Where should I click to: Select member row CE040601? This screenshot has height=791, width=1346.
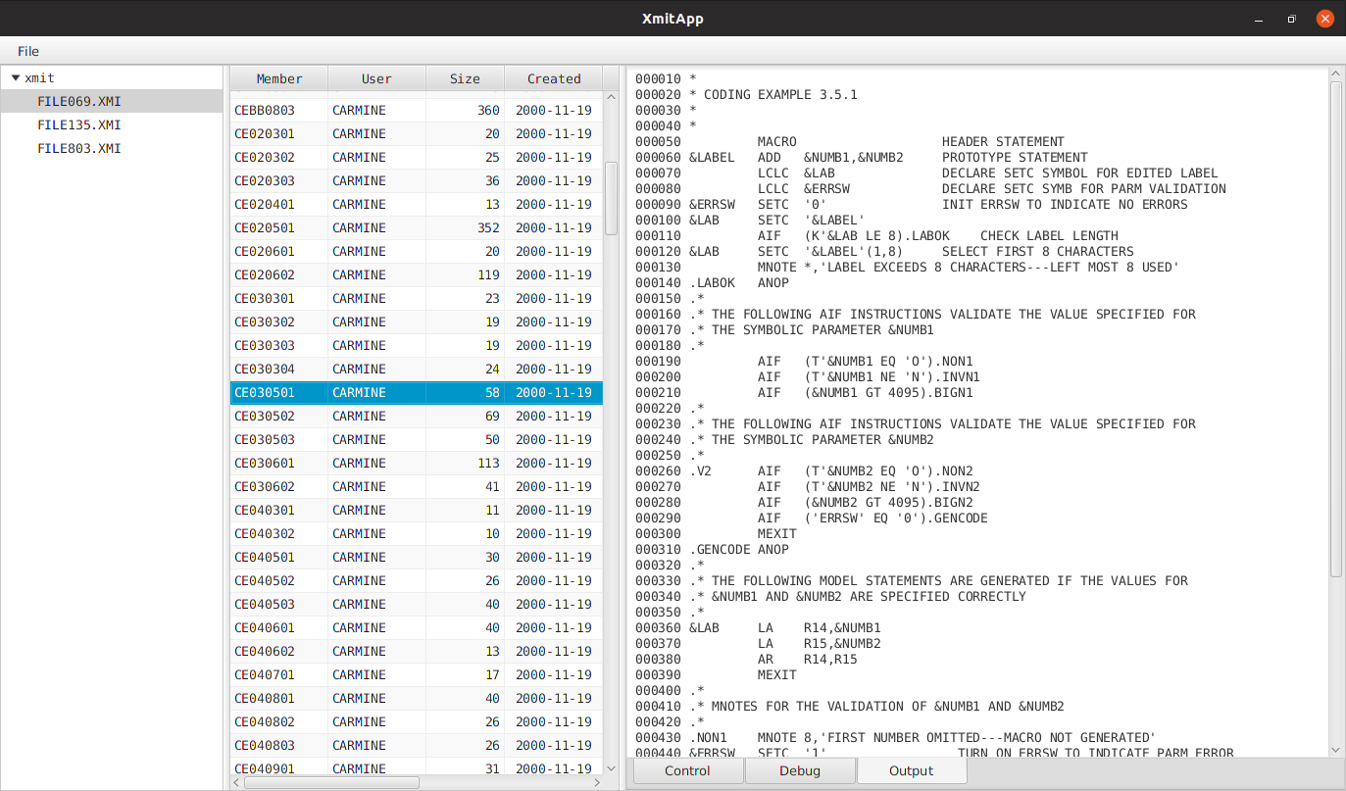417,627
